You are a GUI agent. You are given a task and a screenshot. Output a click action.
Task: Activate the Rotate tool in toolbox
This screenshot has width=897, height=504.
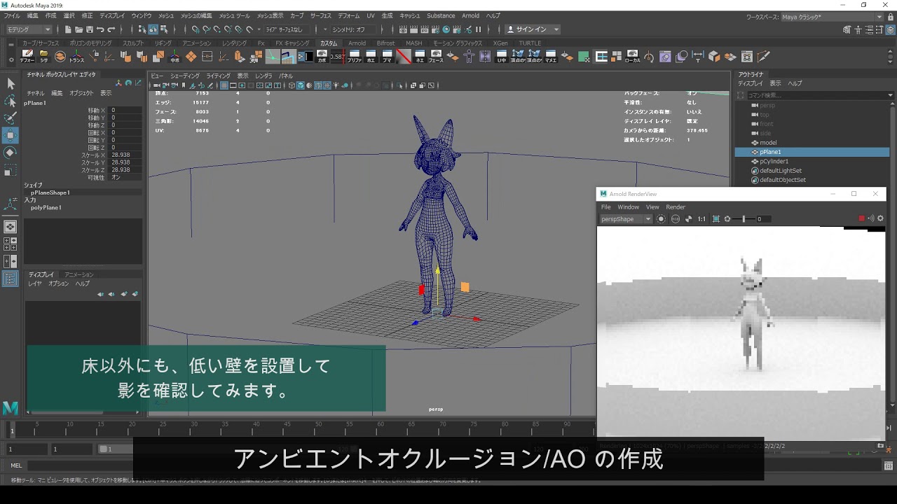(11, 153)
